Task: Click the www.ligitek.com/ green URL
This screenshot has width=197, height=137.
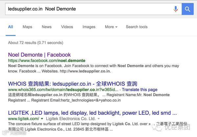Action: click(23, 118)
